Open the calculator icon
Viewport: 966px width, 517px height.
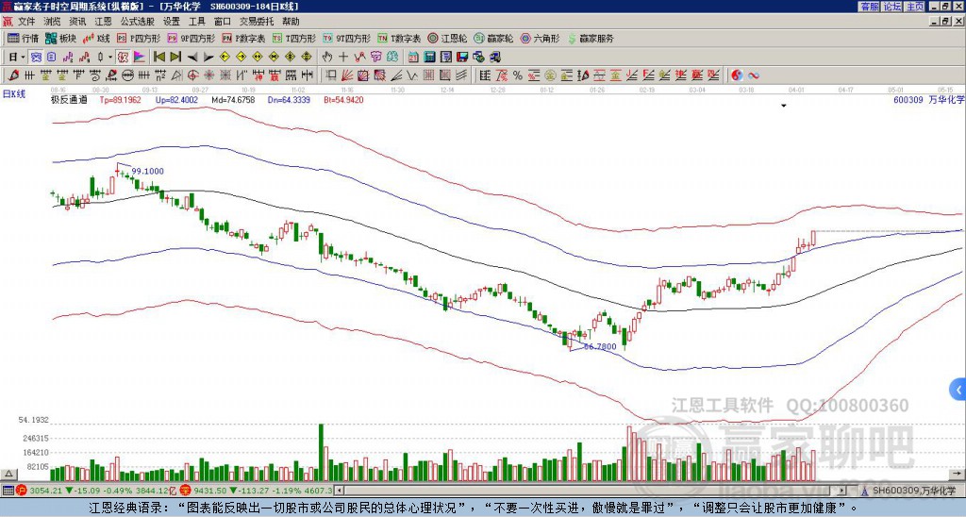click(429, 58)
